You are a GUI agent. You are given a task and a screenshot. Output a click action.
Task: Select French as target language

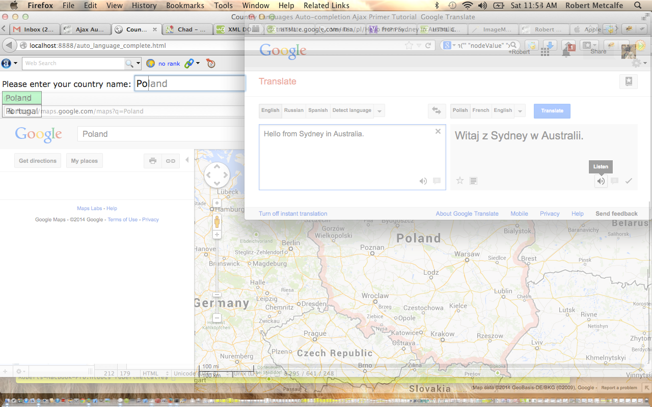[481, 110]
